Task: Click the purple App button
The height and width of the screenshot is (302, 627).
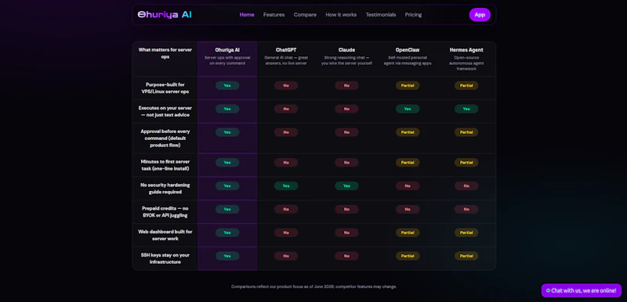Action: (x=480, y=15)
